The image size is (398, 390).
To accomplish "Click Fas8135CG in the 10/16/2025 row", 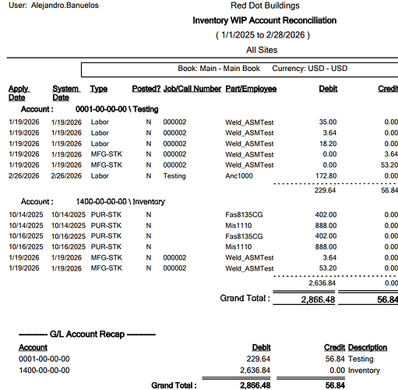I will (244, 236).
